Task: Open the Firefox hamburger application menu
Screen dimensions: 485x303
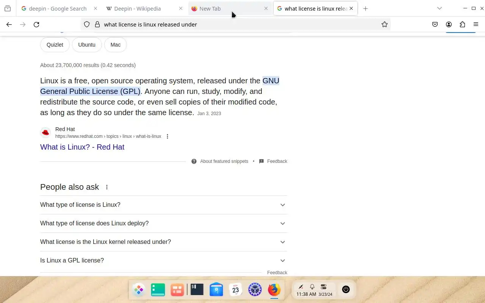Action: pos(476,24)
